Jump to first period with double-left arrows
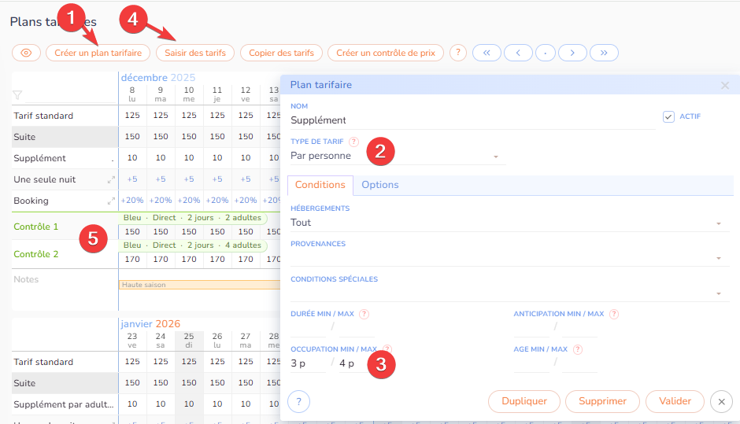Viewport: 740px width, 424px height. [486, 53]
